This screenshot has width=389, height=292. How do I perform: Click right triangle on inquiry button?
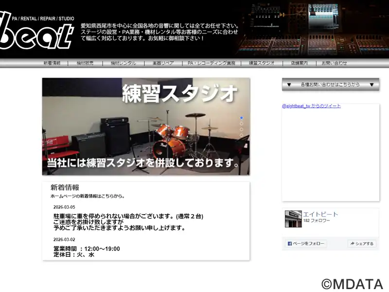pyautogui.click(x=371, y=85)
